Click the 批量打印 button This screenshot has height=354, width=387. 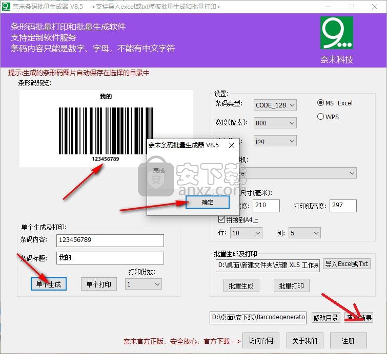click(x=292, y=286)
